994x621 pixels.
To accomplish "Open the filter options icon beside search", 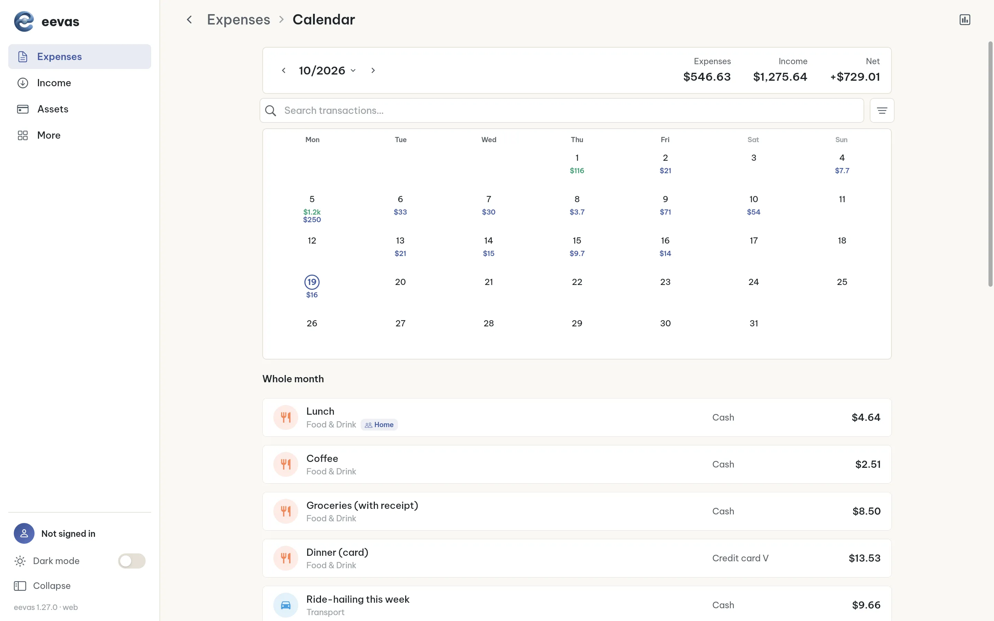I will coord(882,110).
